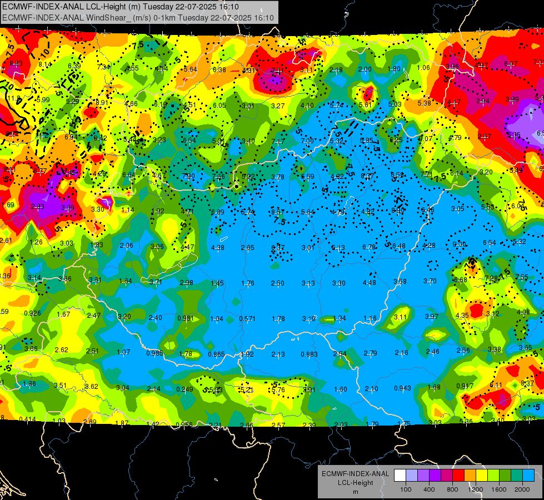Click the wind shear value 0.943
This screenshot has height=500, width=544.
tap(402, 388)
